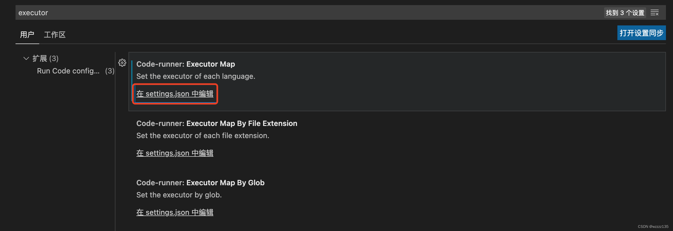Select the 扩展 (3) tree entry
The image size is (673, 231).
point(45,58)
